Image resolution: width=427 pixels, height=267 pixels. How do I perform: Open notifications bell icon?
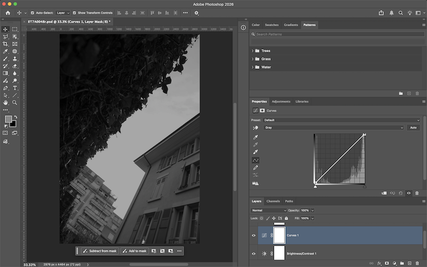(391, 13)
